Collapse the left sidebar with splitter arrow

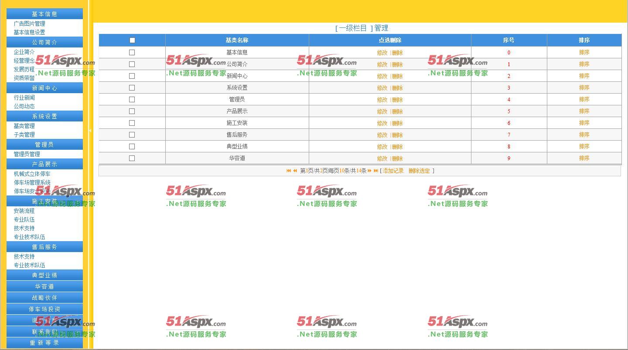click(x=90, y=130)
